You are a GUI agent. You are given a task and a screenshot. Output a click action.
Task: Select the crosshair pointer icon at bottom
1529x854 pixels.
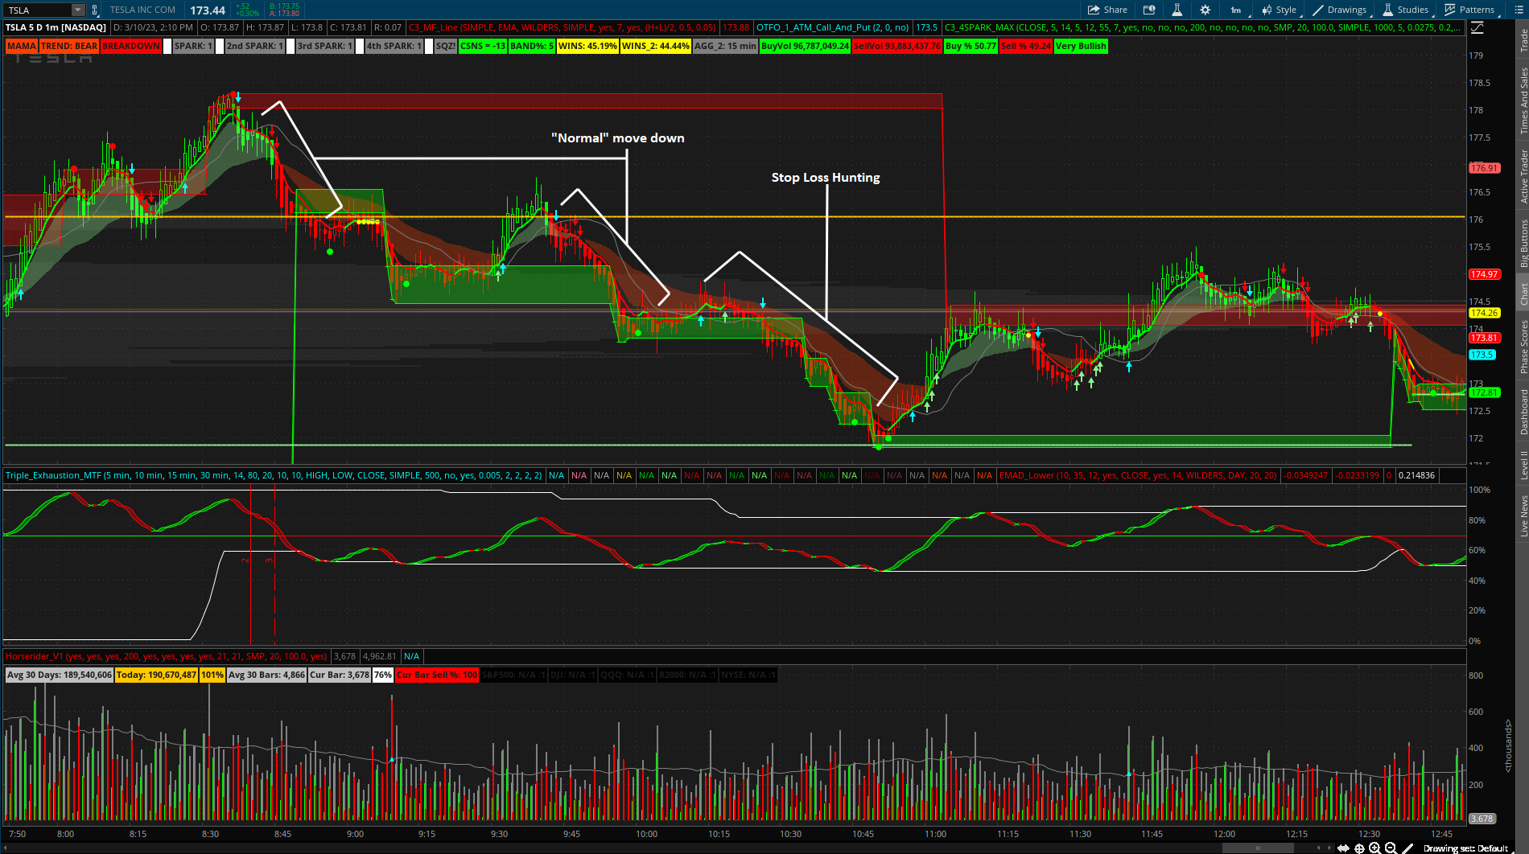[1359, 848]
